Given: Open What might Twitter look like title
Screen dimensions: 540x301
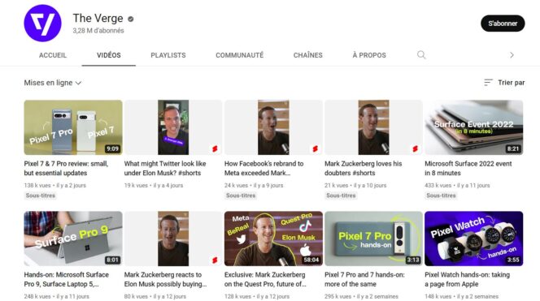Looking at the screenshot, I should click(165, 169).
